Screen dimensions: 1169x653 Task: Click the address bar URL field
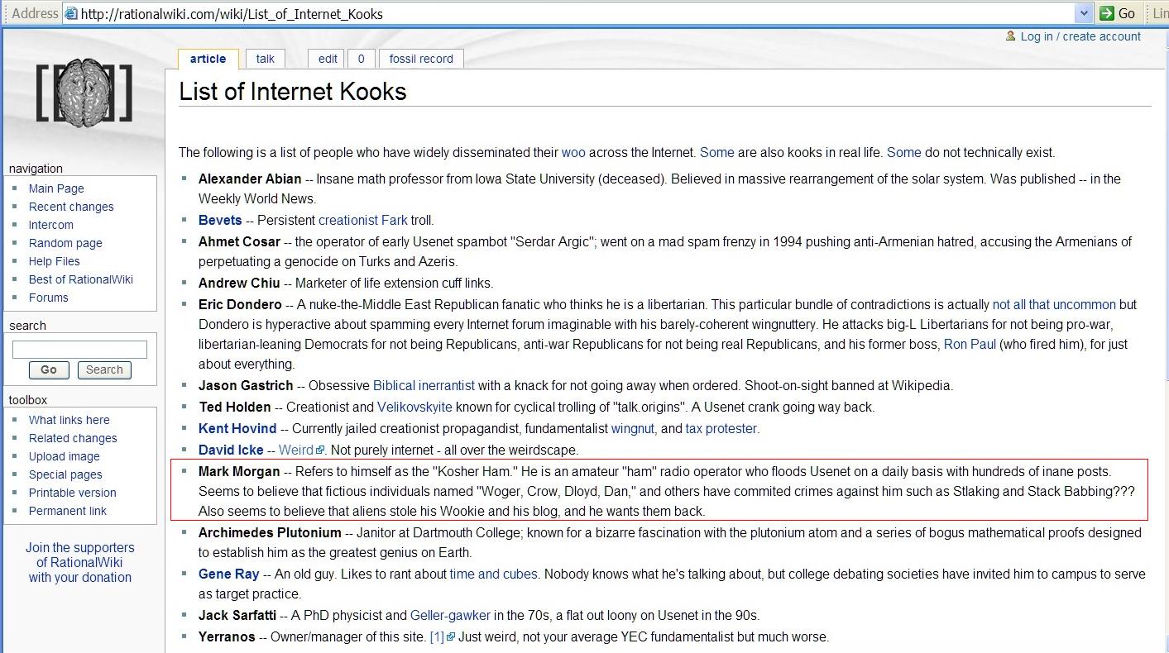pos(576,13)
